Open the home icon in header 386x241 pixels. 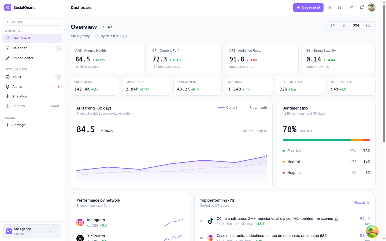[x=351, y=7]
